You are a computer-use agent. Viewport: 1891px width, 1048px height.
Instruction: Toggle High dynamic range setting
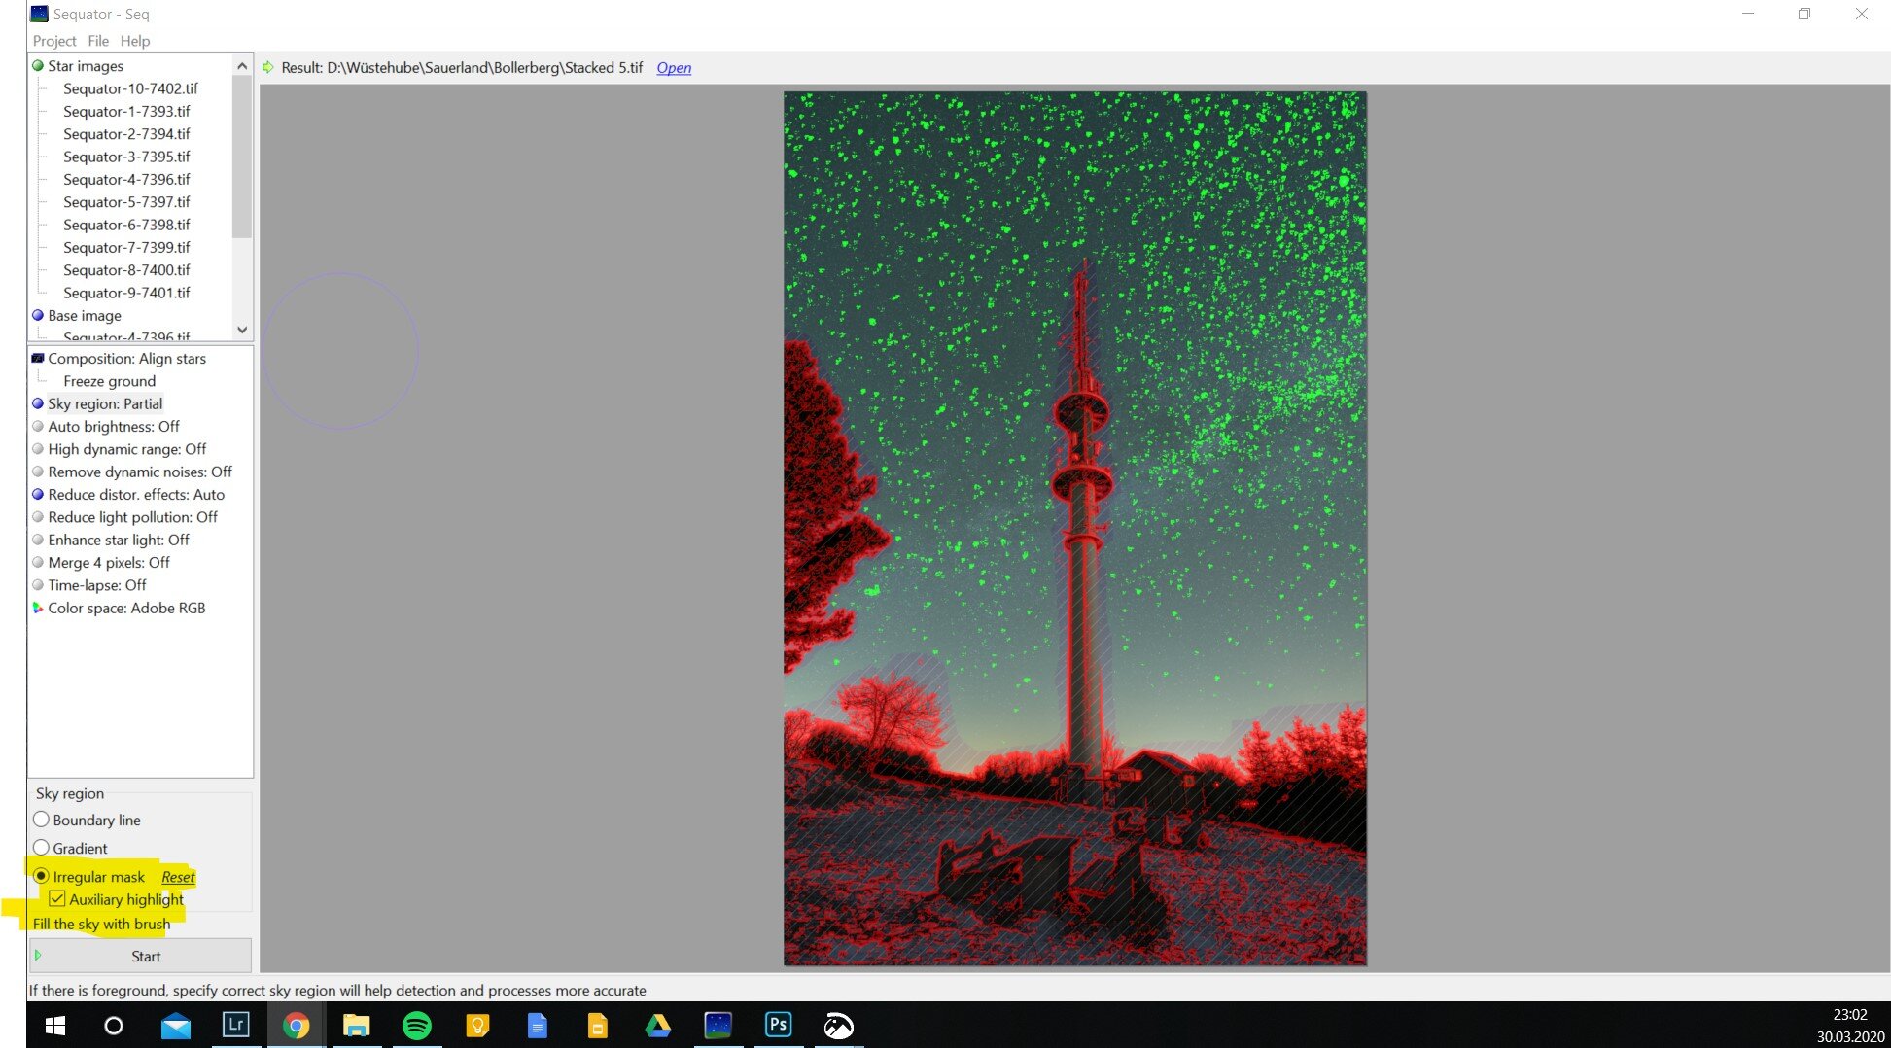pos(127,449)
